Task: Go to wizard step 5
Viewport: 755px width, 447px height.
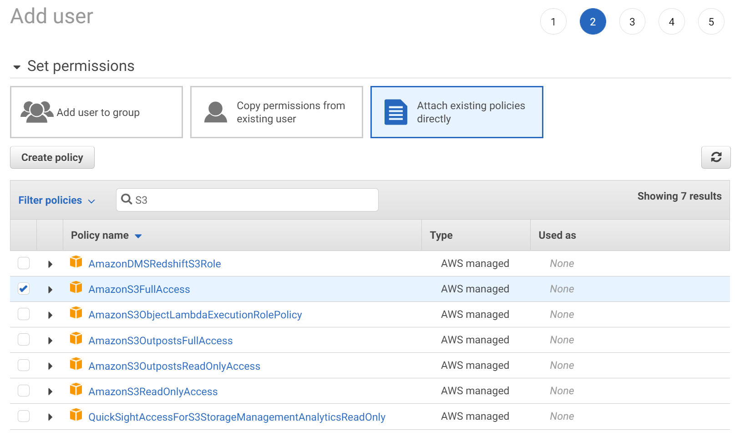Action: click(x=711, y=21)
